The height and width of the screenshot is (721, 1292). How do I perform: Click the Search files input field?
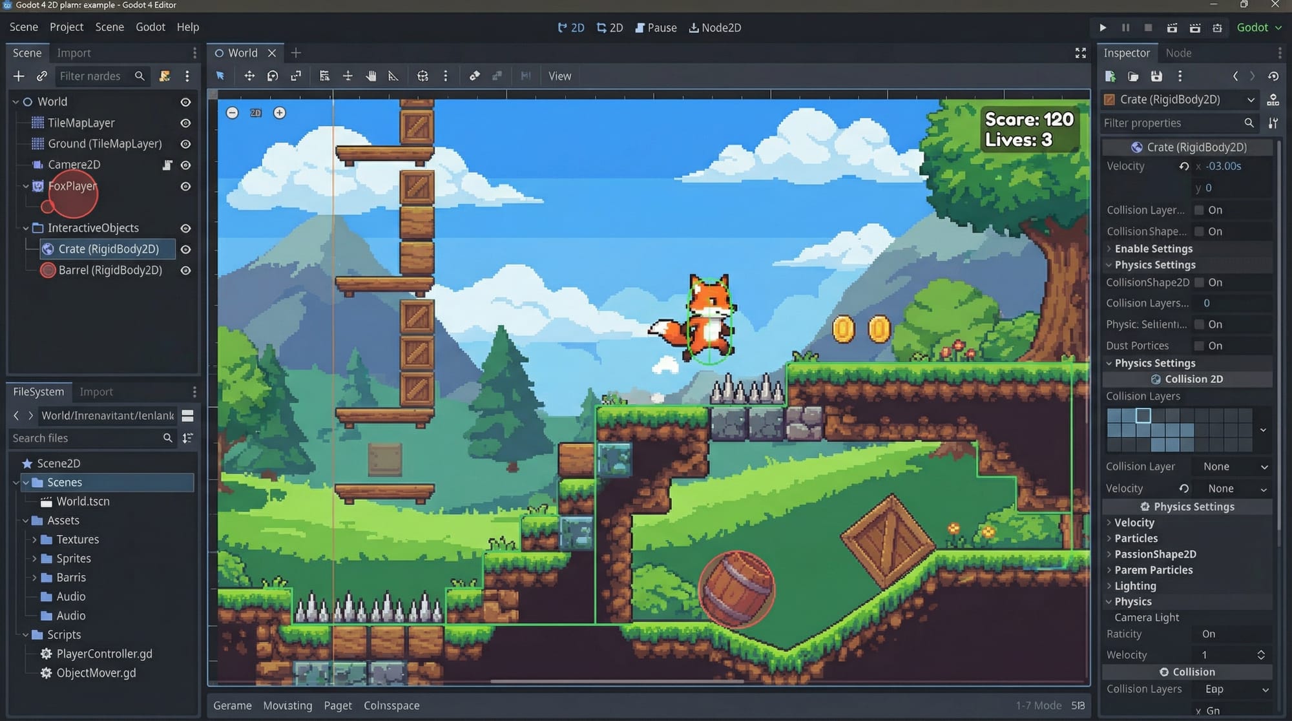tap(84, 438)
